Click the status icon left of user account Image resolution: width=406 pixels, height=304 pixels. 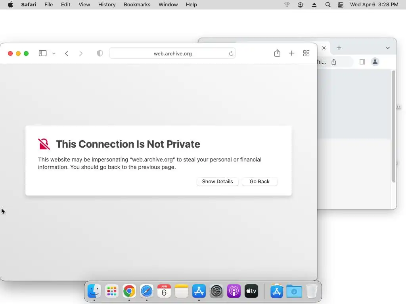point(287,4)
